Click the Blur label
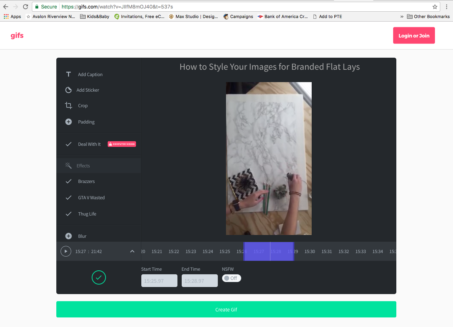Screen dimensions: 453x327 point(82,236)
